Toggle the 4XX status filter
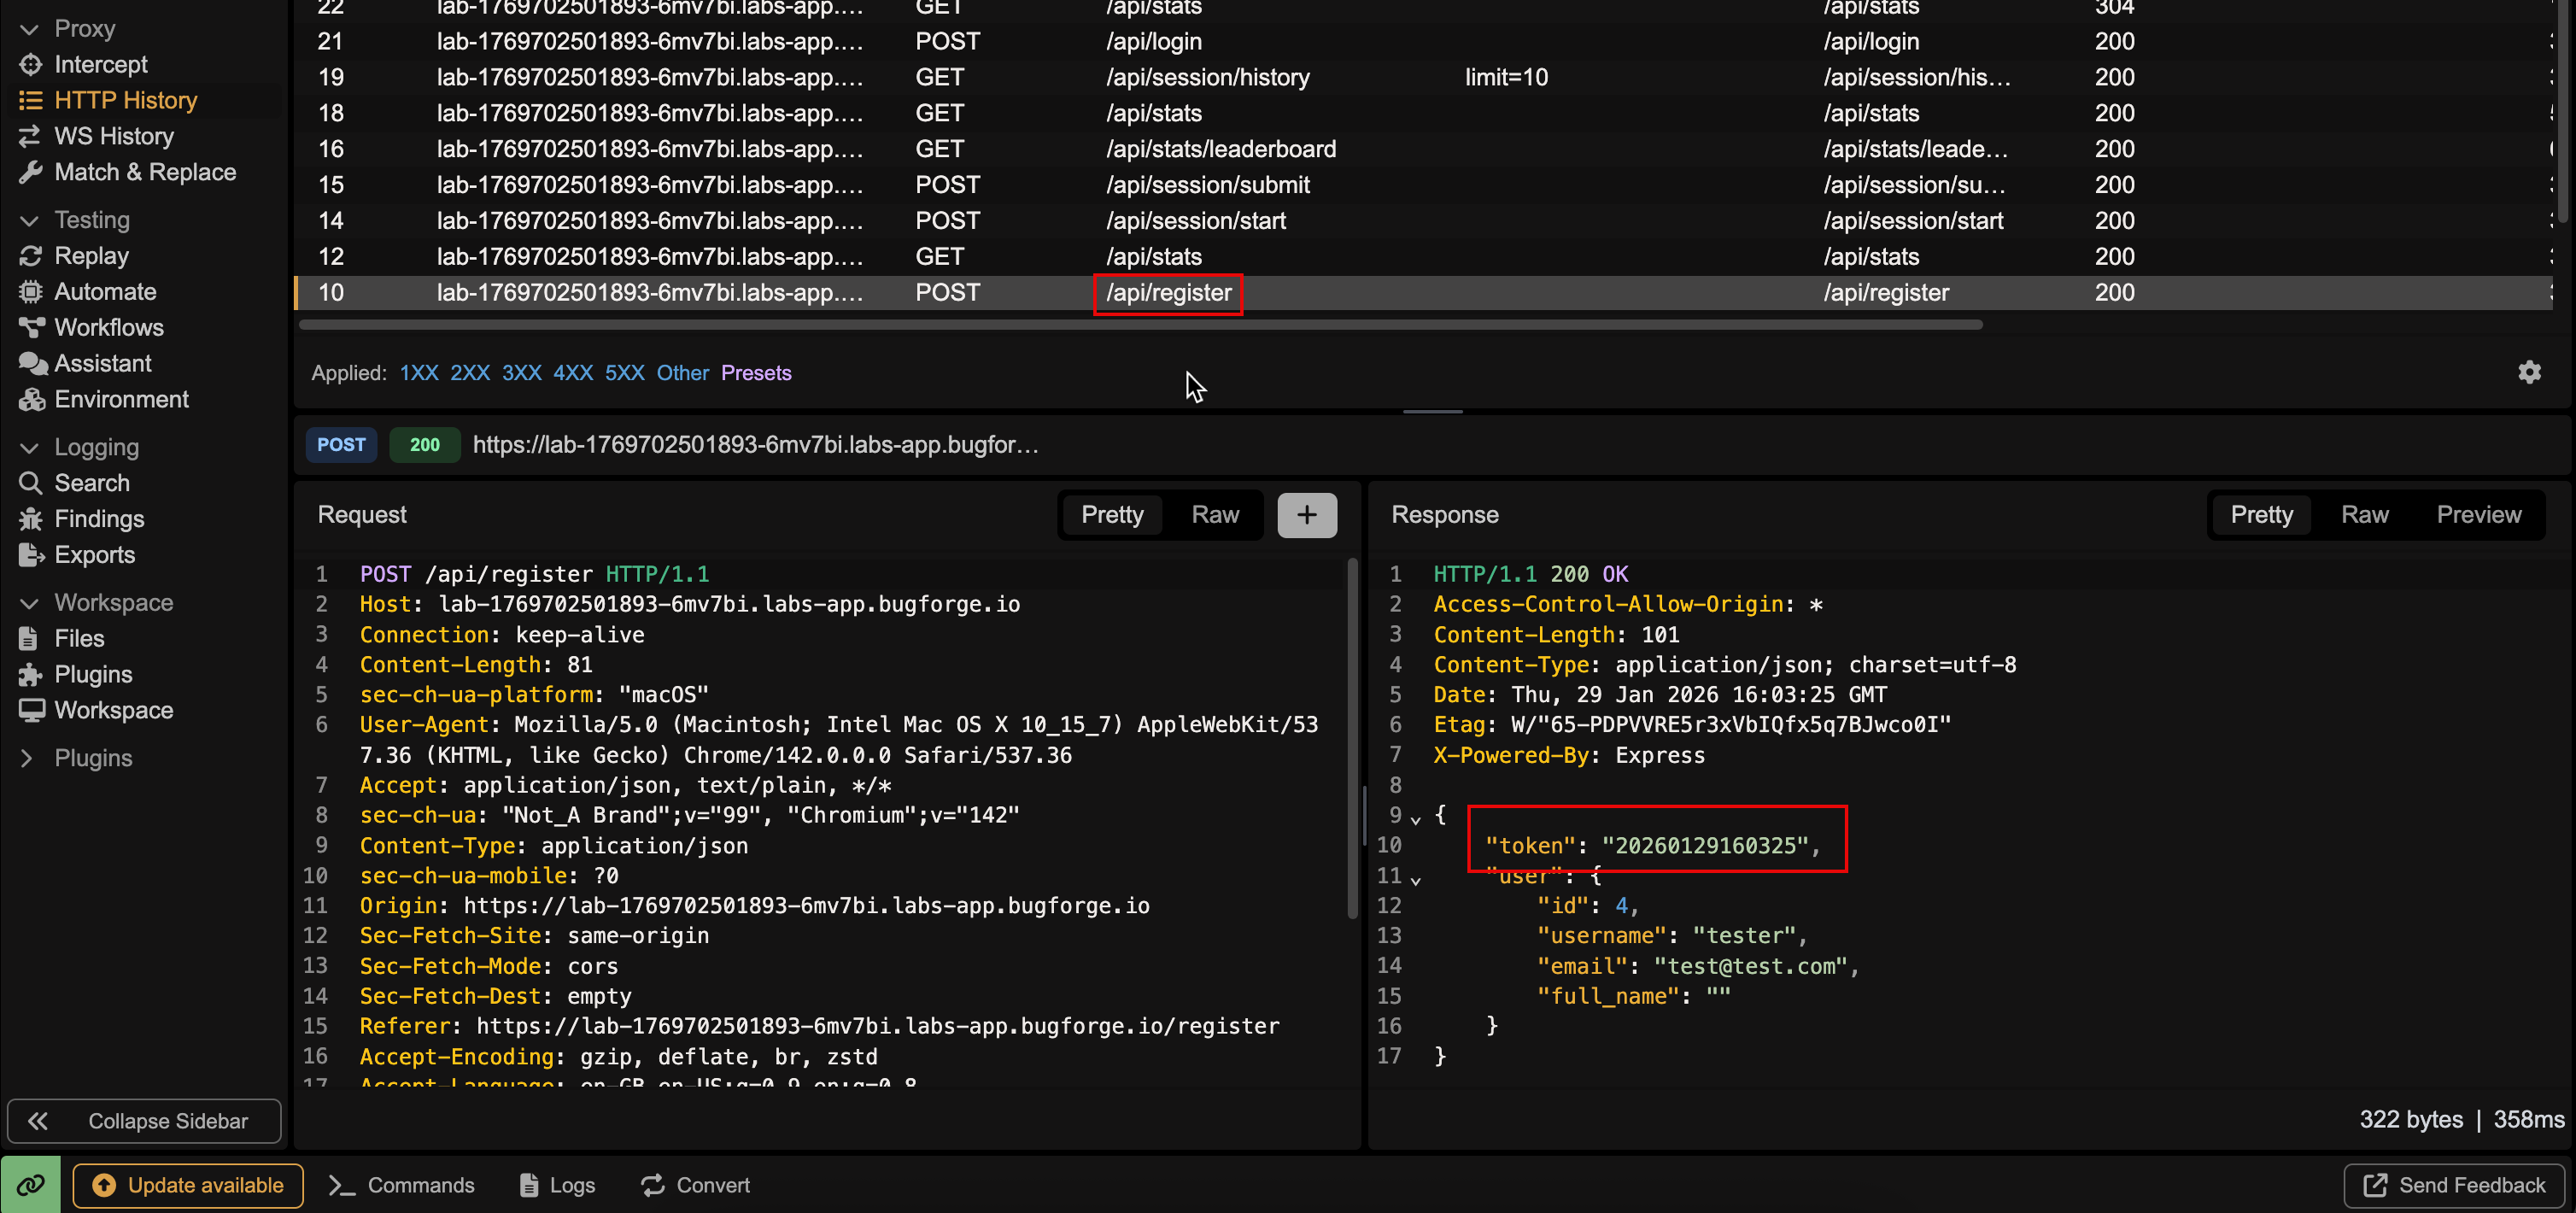2576x1213 pixels. point(573,373)
